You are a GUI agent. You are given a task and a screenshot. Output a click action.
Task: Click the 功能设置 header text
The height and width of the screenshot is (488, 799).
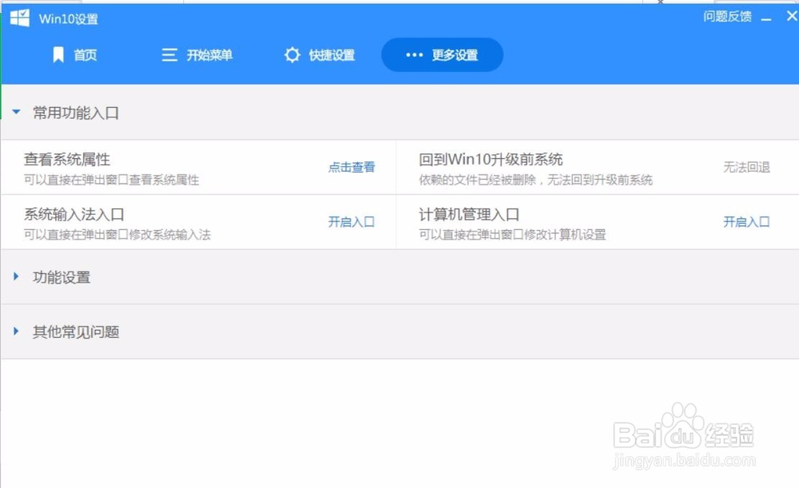pyautogui.click(x=62, y=277)
